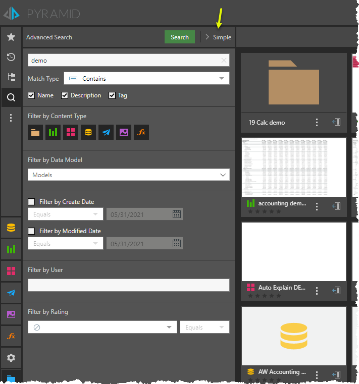
Task: Open data model database icon in sidebar
Action: [x=11, y=228]
